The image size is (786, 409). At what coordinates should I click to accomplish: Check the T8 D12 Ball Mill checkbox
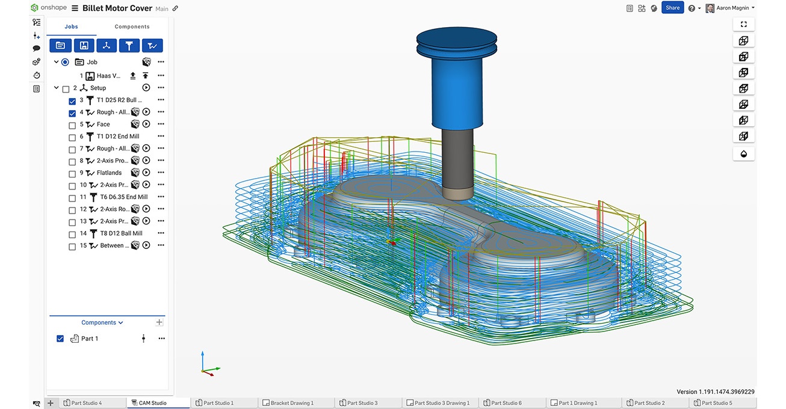pos(72,234)
